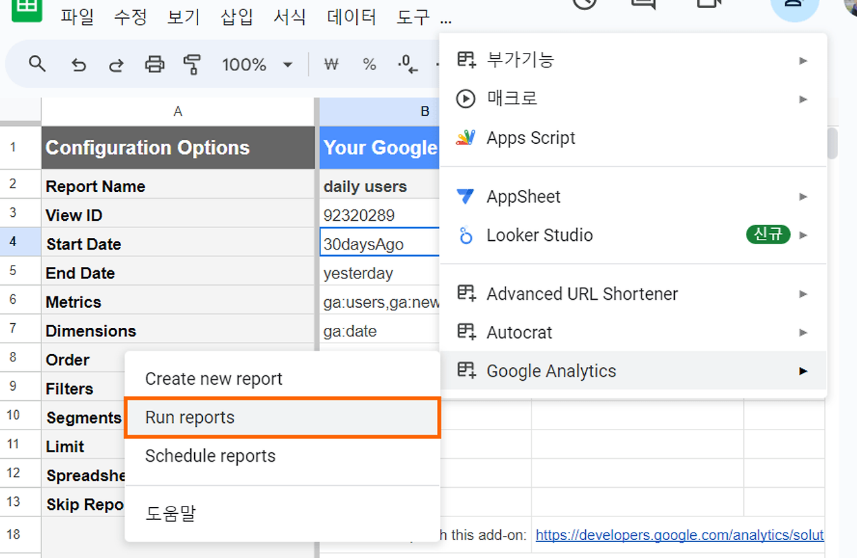Image resolution: width=857 pixels, height=558 pixels.
Task: Open the 서식 menu
Action: 291,17
